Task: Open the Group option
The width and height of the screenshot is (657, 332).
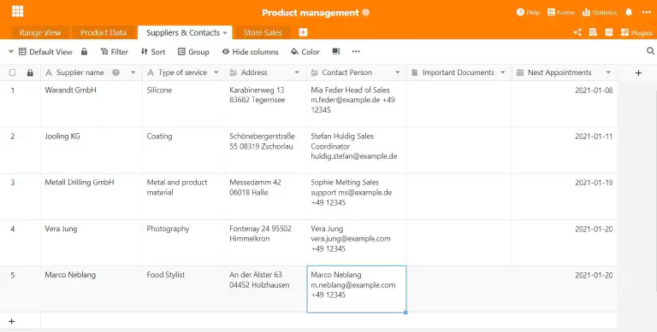Action: pos(193,52)
